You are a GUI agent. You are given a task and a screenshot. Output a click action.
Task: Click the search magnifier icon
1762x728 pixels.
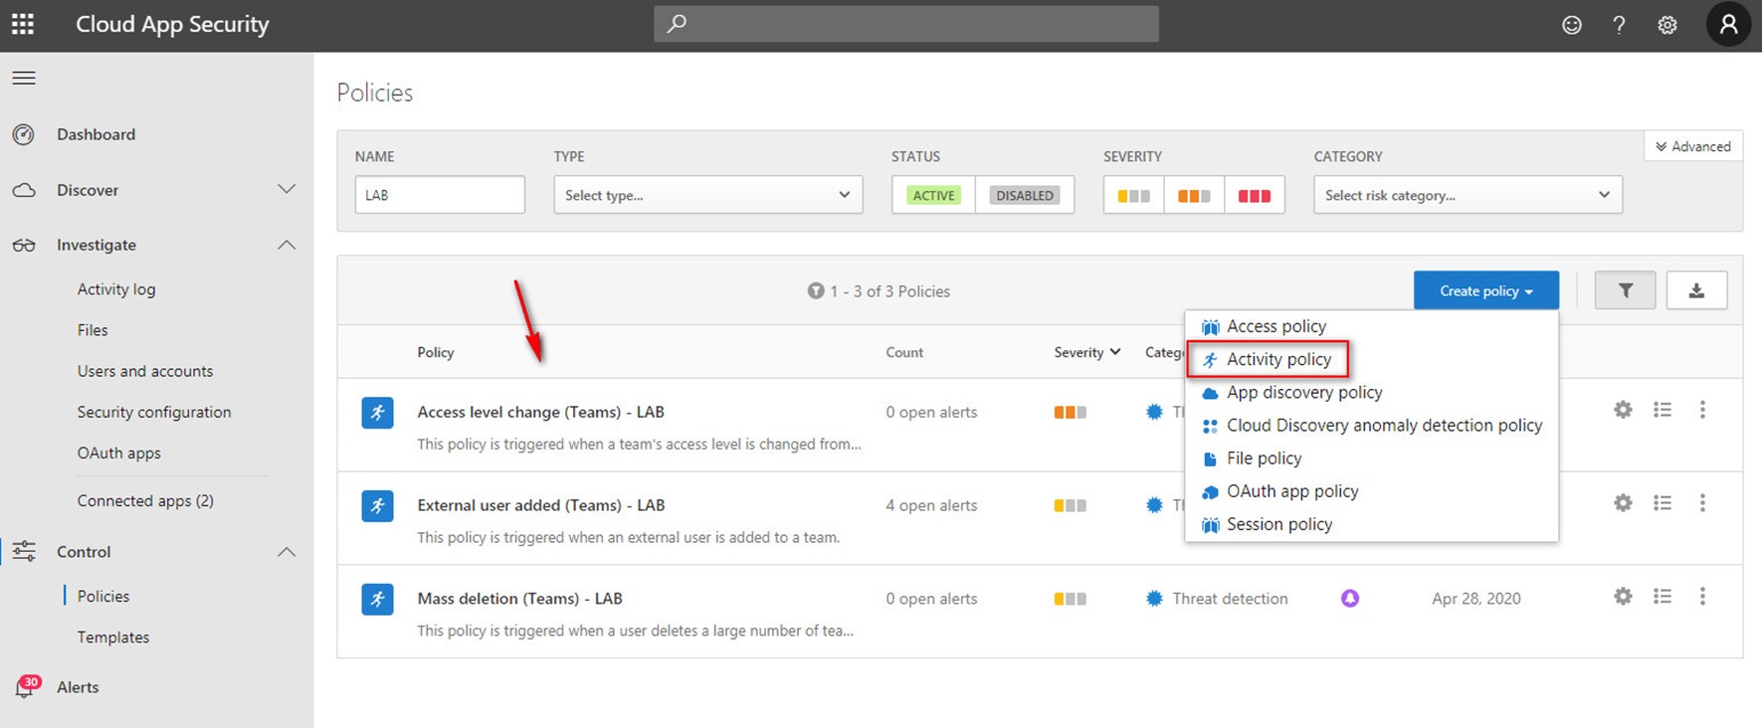pyautogui.click(x=677, y=23)
